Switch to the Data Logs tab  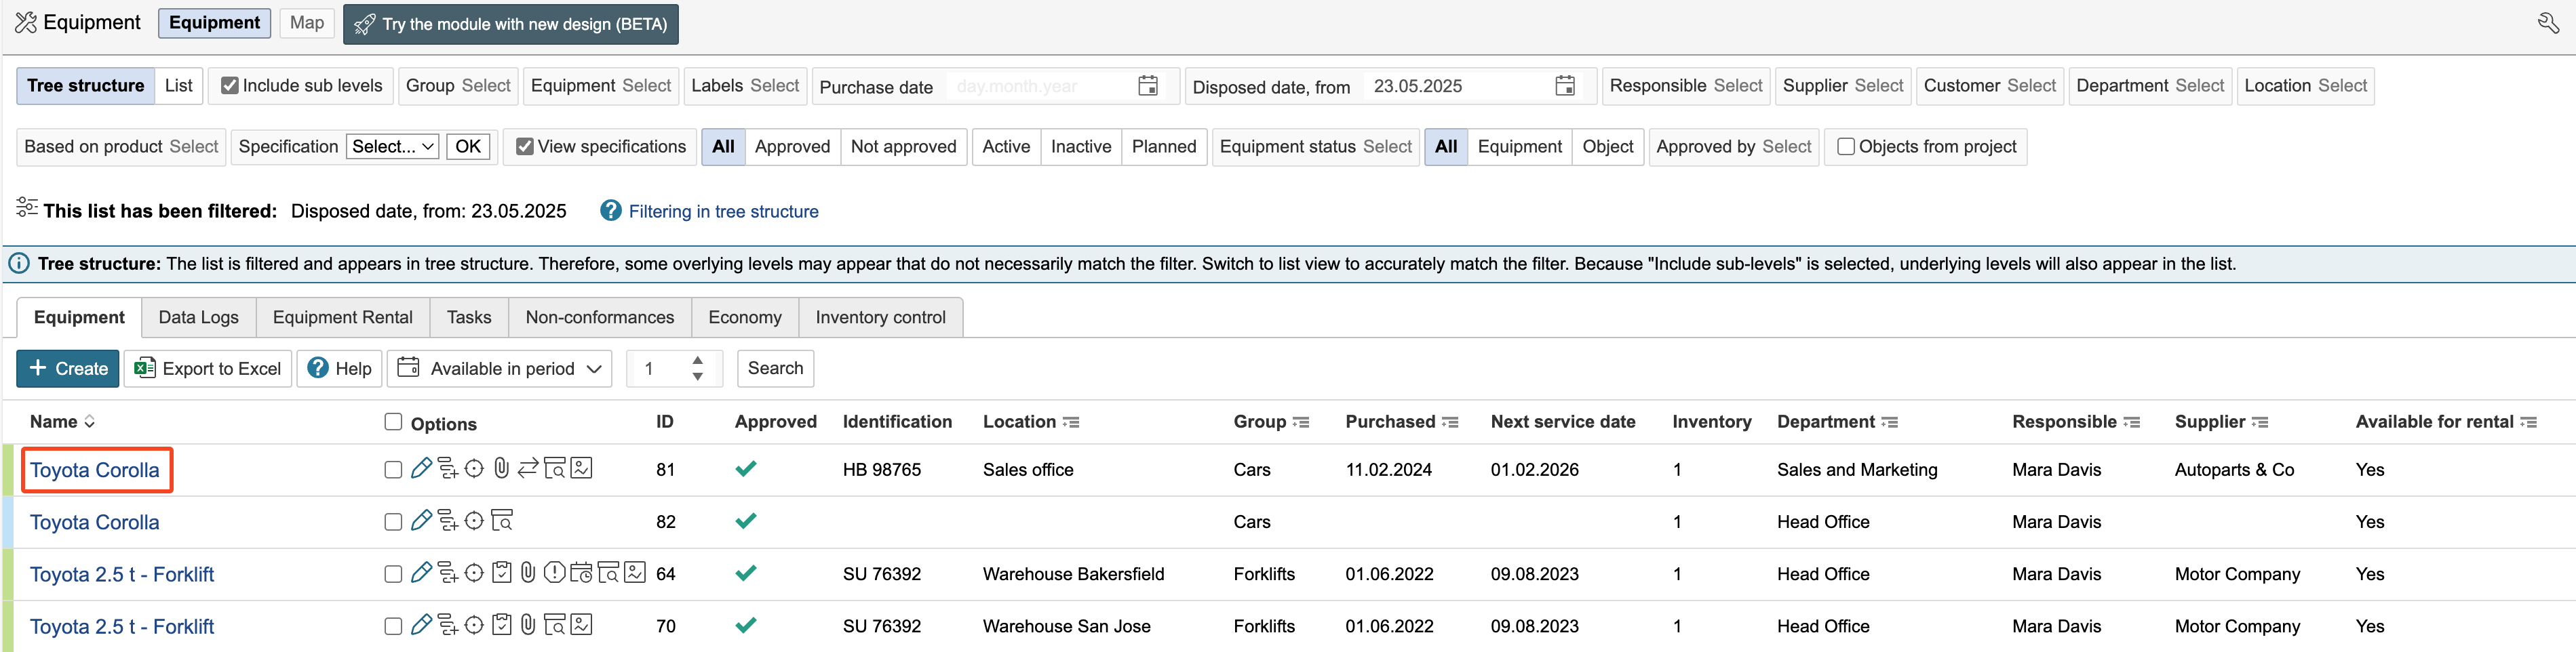click(x=198, y=317)
